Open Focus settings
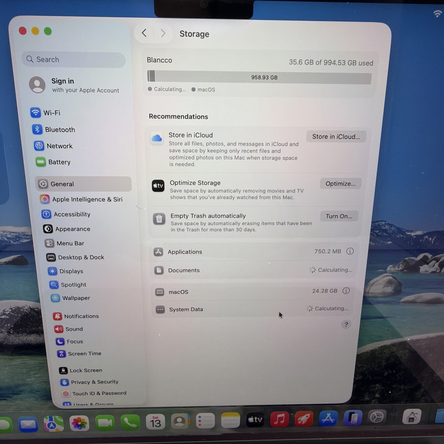Image resolution: width=444 pixels, height=444 pixels. coord(69,341)
